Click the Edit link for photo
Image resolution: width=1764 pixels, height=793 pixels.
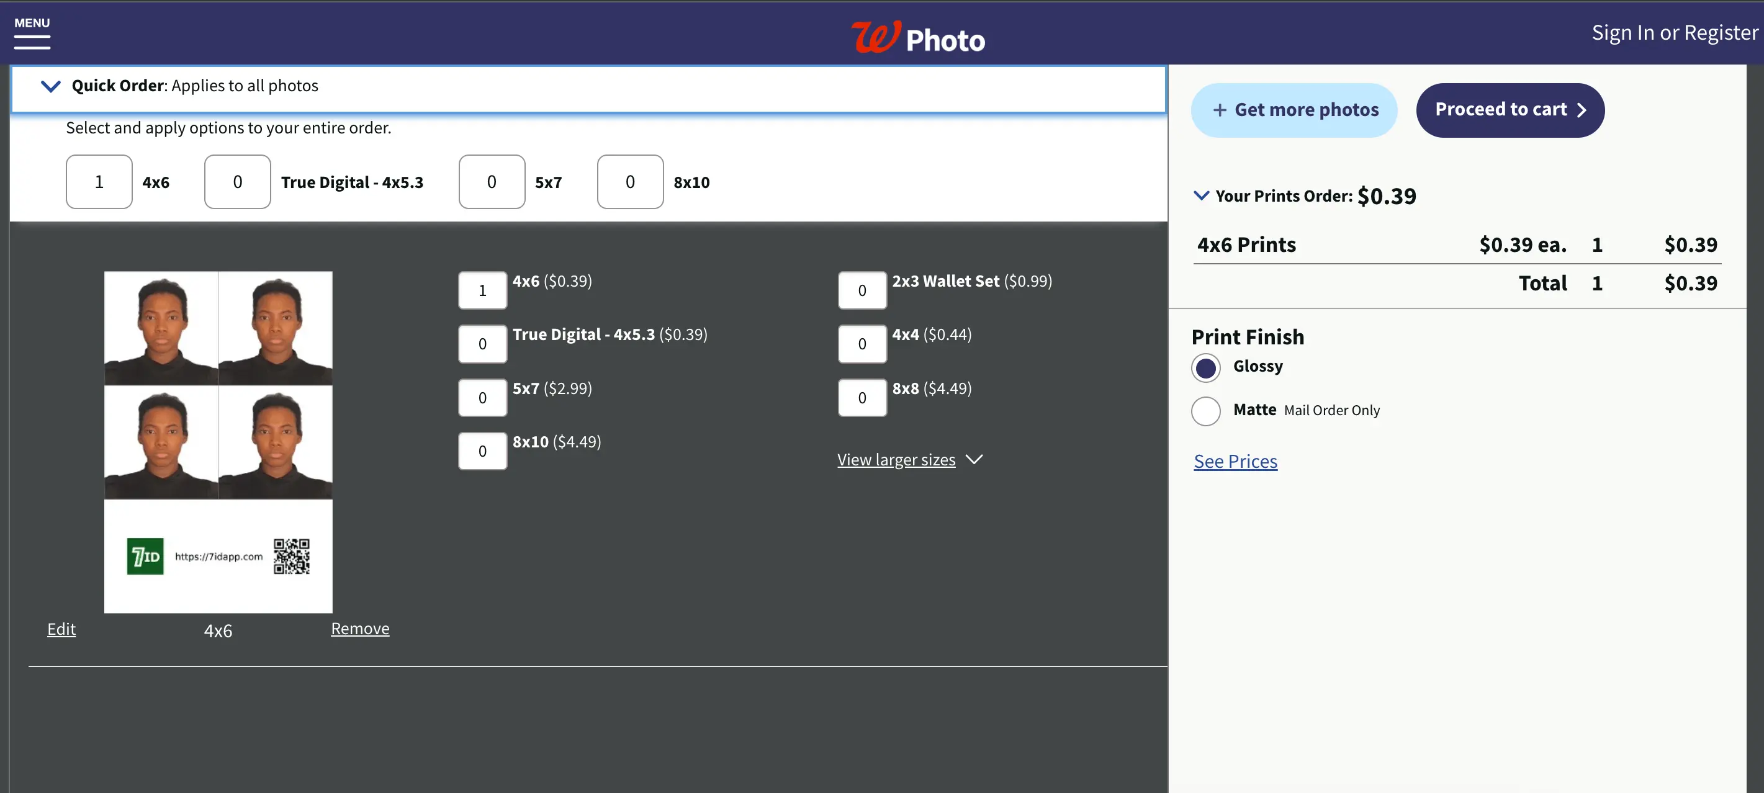point(61,629)
